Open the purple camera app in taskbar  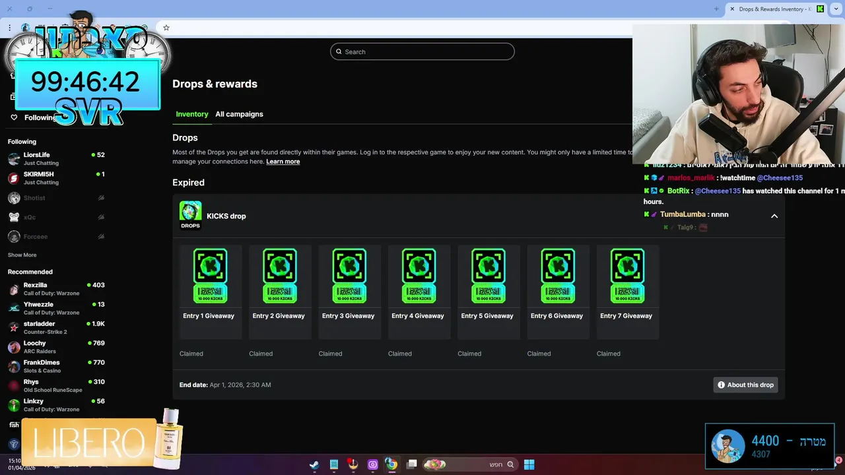(x=373, y=464)
